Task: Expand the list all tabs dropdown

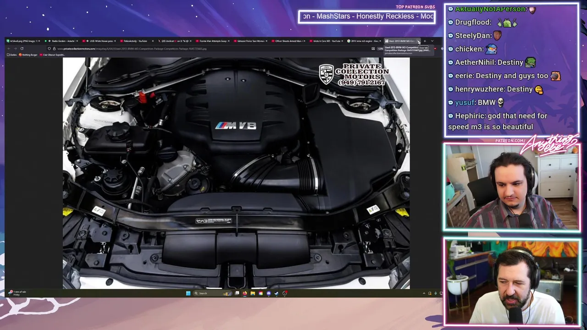Action: 432,41
